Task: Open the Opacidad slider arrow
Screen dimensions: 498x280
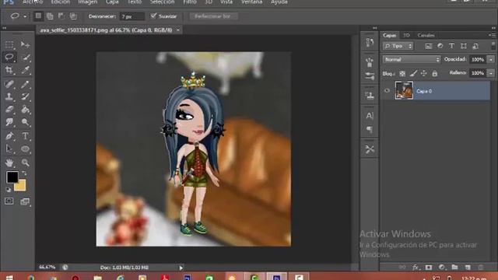Action: [491, 59]
